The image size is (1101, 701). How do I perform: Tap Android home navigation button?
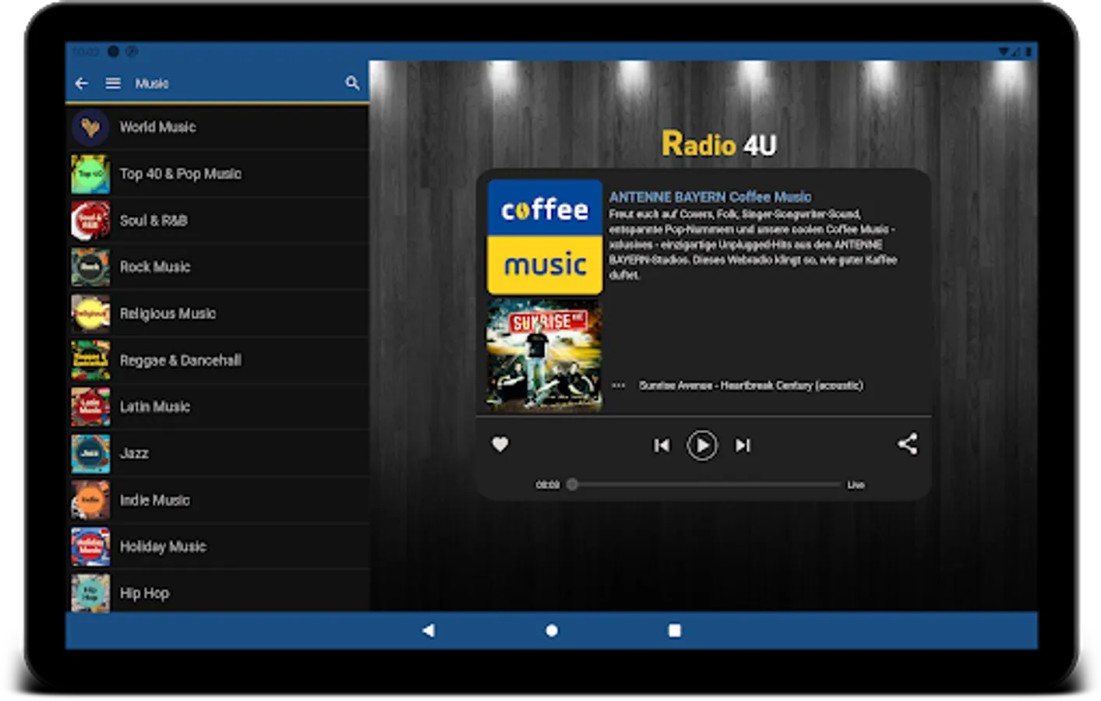[552, 630]
